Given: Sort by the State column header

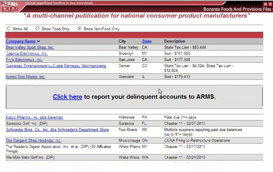Looking at the screenshot, I should point(146,41).
